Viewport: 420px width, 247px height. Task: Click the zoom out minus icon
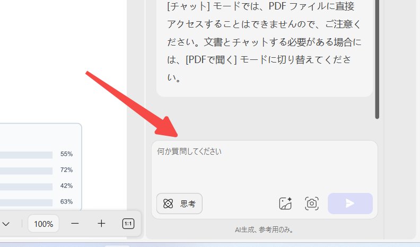click(x=75, y=224)
